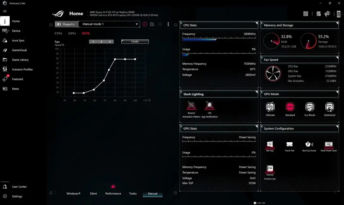Image resolution: width=344 pixels, height=205 pixels.
Task: Switch to Performance operating mode
Action: [x=113, y=194]
